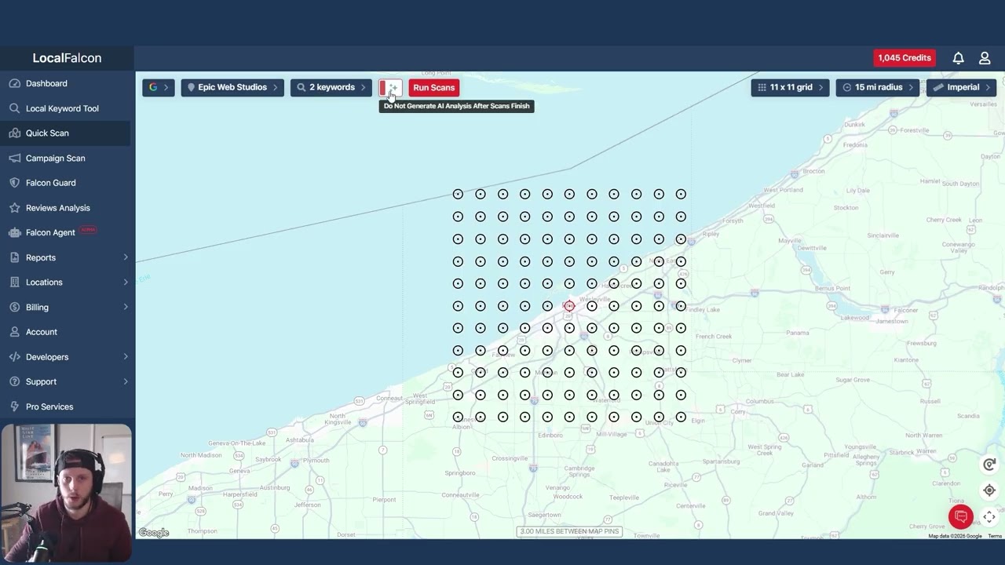Click the presenter webcam thumbnail
Screen dimensions: 1005x565
point(66,494)
